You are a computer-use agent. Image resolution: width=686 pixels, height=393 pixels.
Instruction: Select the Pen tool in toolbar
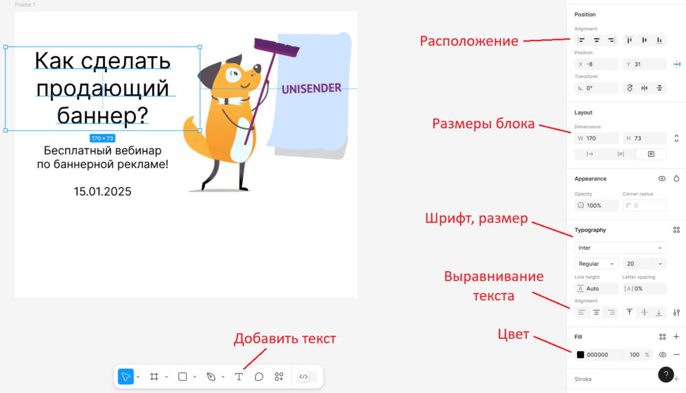point(211,377)
